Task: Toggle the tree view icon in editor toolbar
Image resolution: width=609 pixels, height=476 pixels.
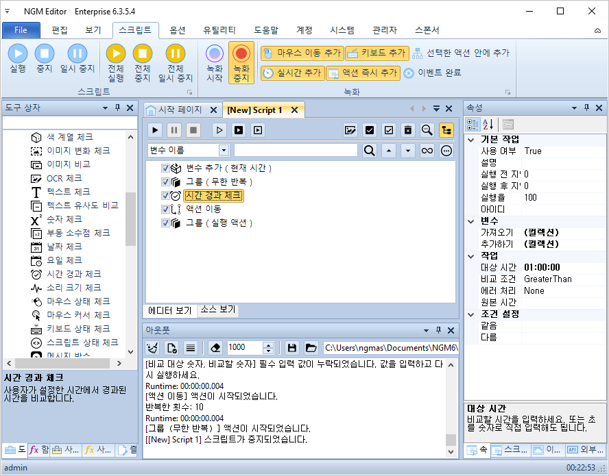Action: tap(446, 130)
